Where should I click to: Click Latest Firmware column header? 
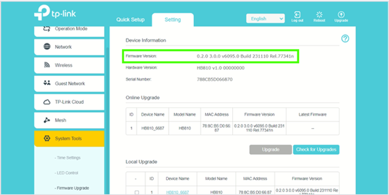(313, 114)
